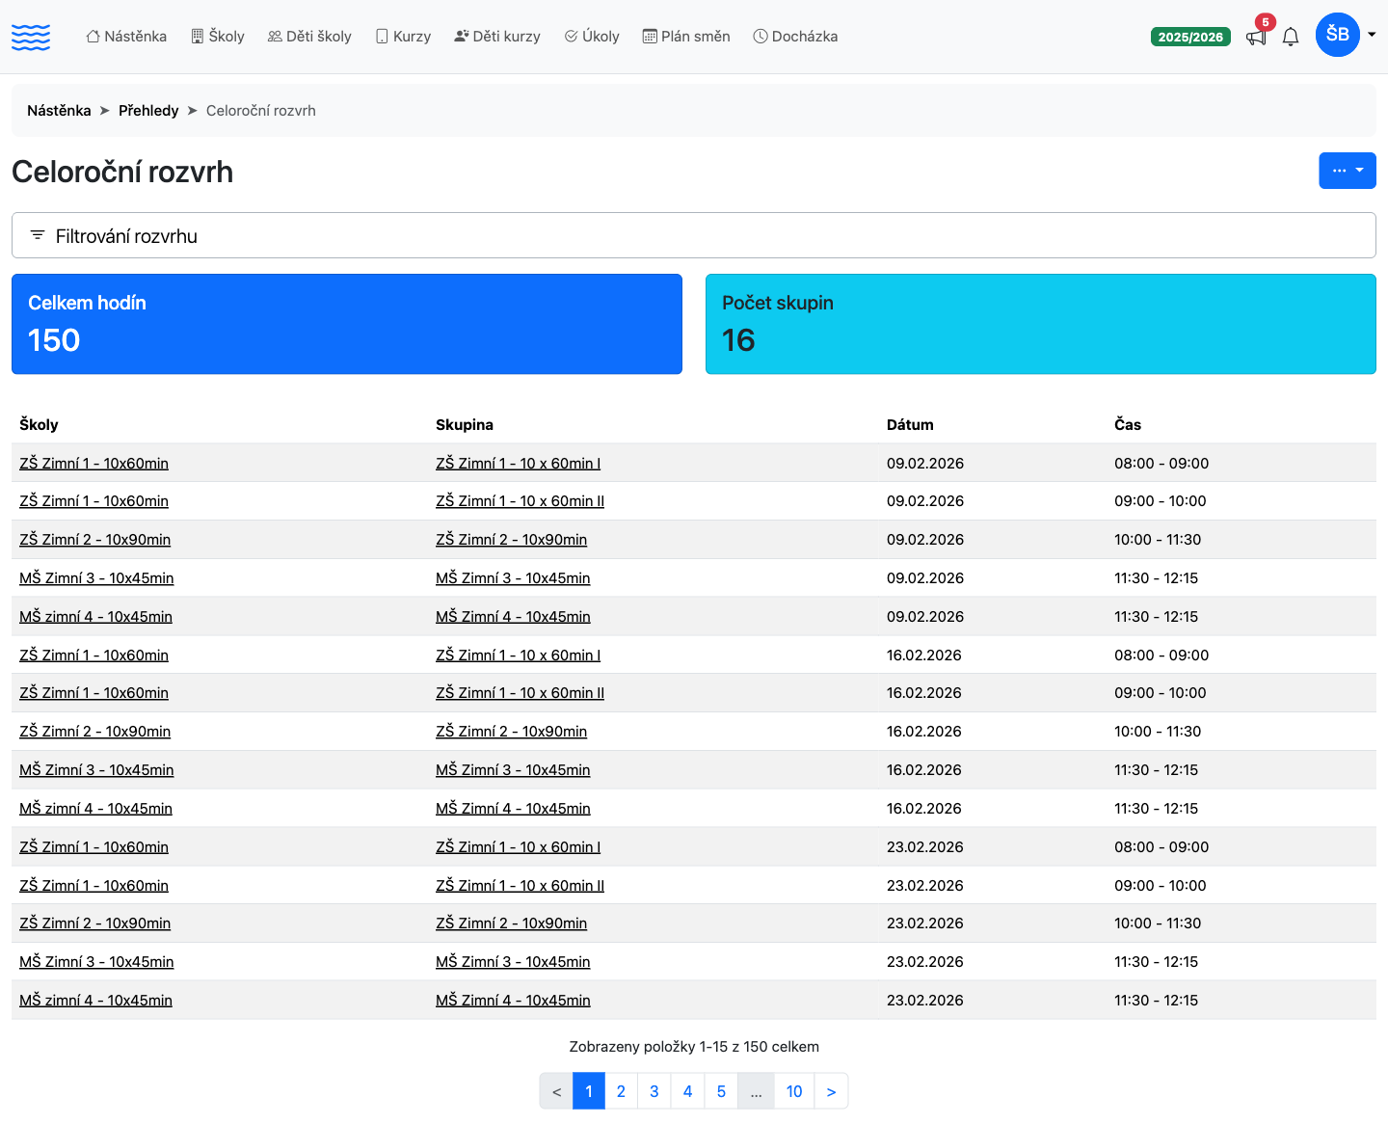Open Plán směn calendar item
This screenshot has width=1388, height=1124.
(686, 37)
